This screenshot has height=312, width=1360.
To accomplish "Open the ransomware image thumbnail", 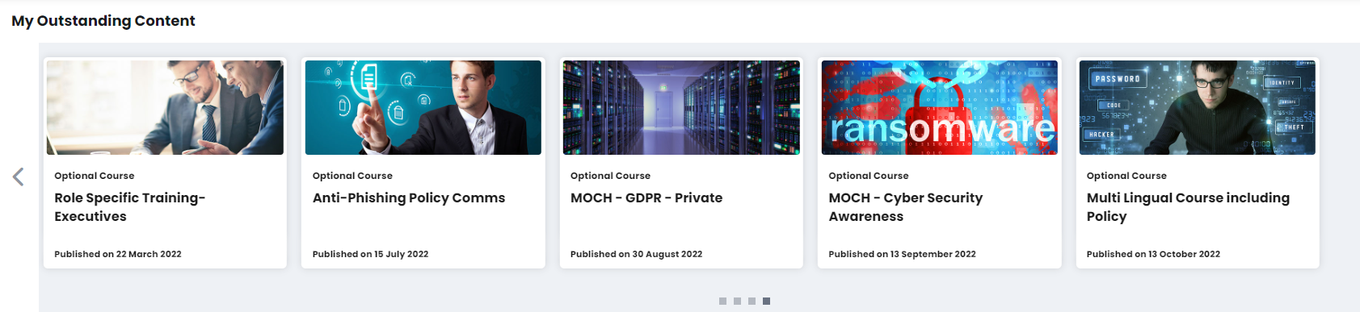I will click(940, 107).
